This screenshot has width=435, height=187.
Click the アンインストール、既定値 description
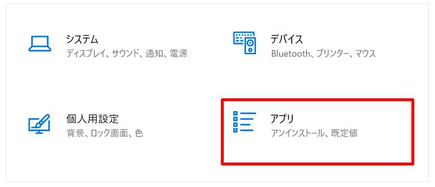(314, 133)
